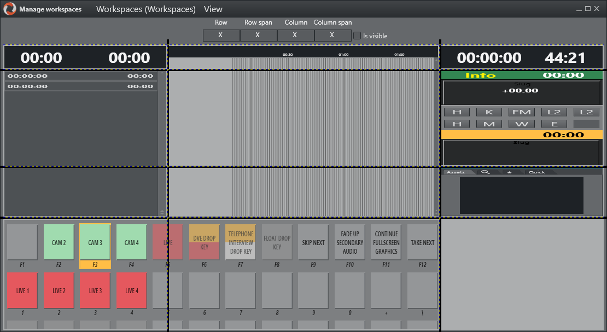Click the DVE DROP KEY tile
Image resolution: width=607 pixels, height=332 pixels.
[204, 242]
